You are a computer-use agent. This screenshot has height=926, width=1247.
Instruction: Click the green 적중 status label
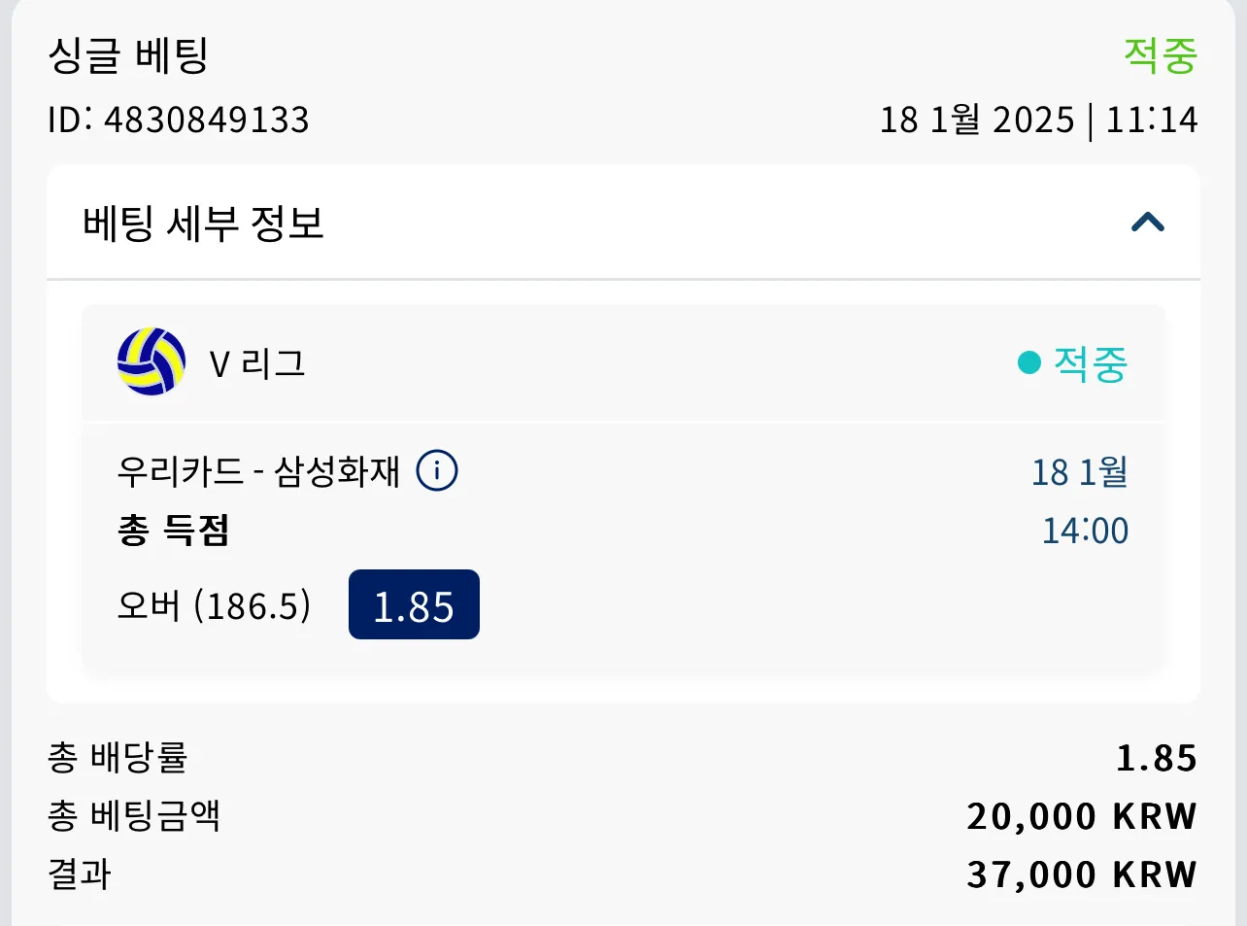(x=1161, y=54)
